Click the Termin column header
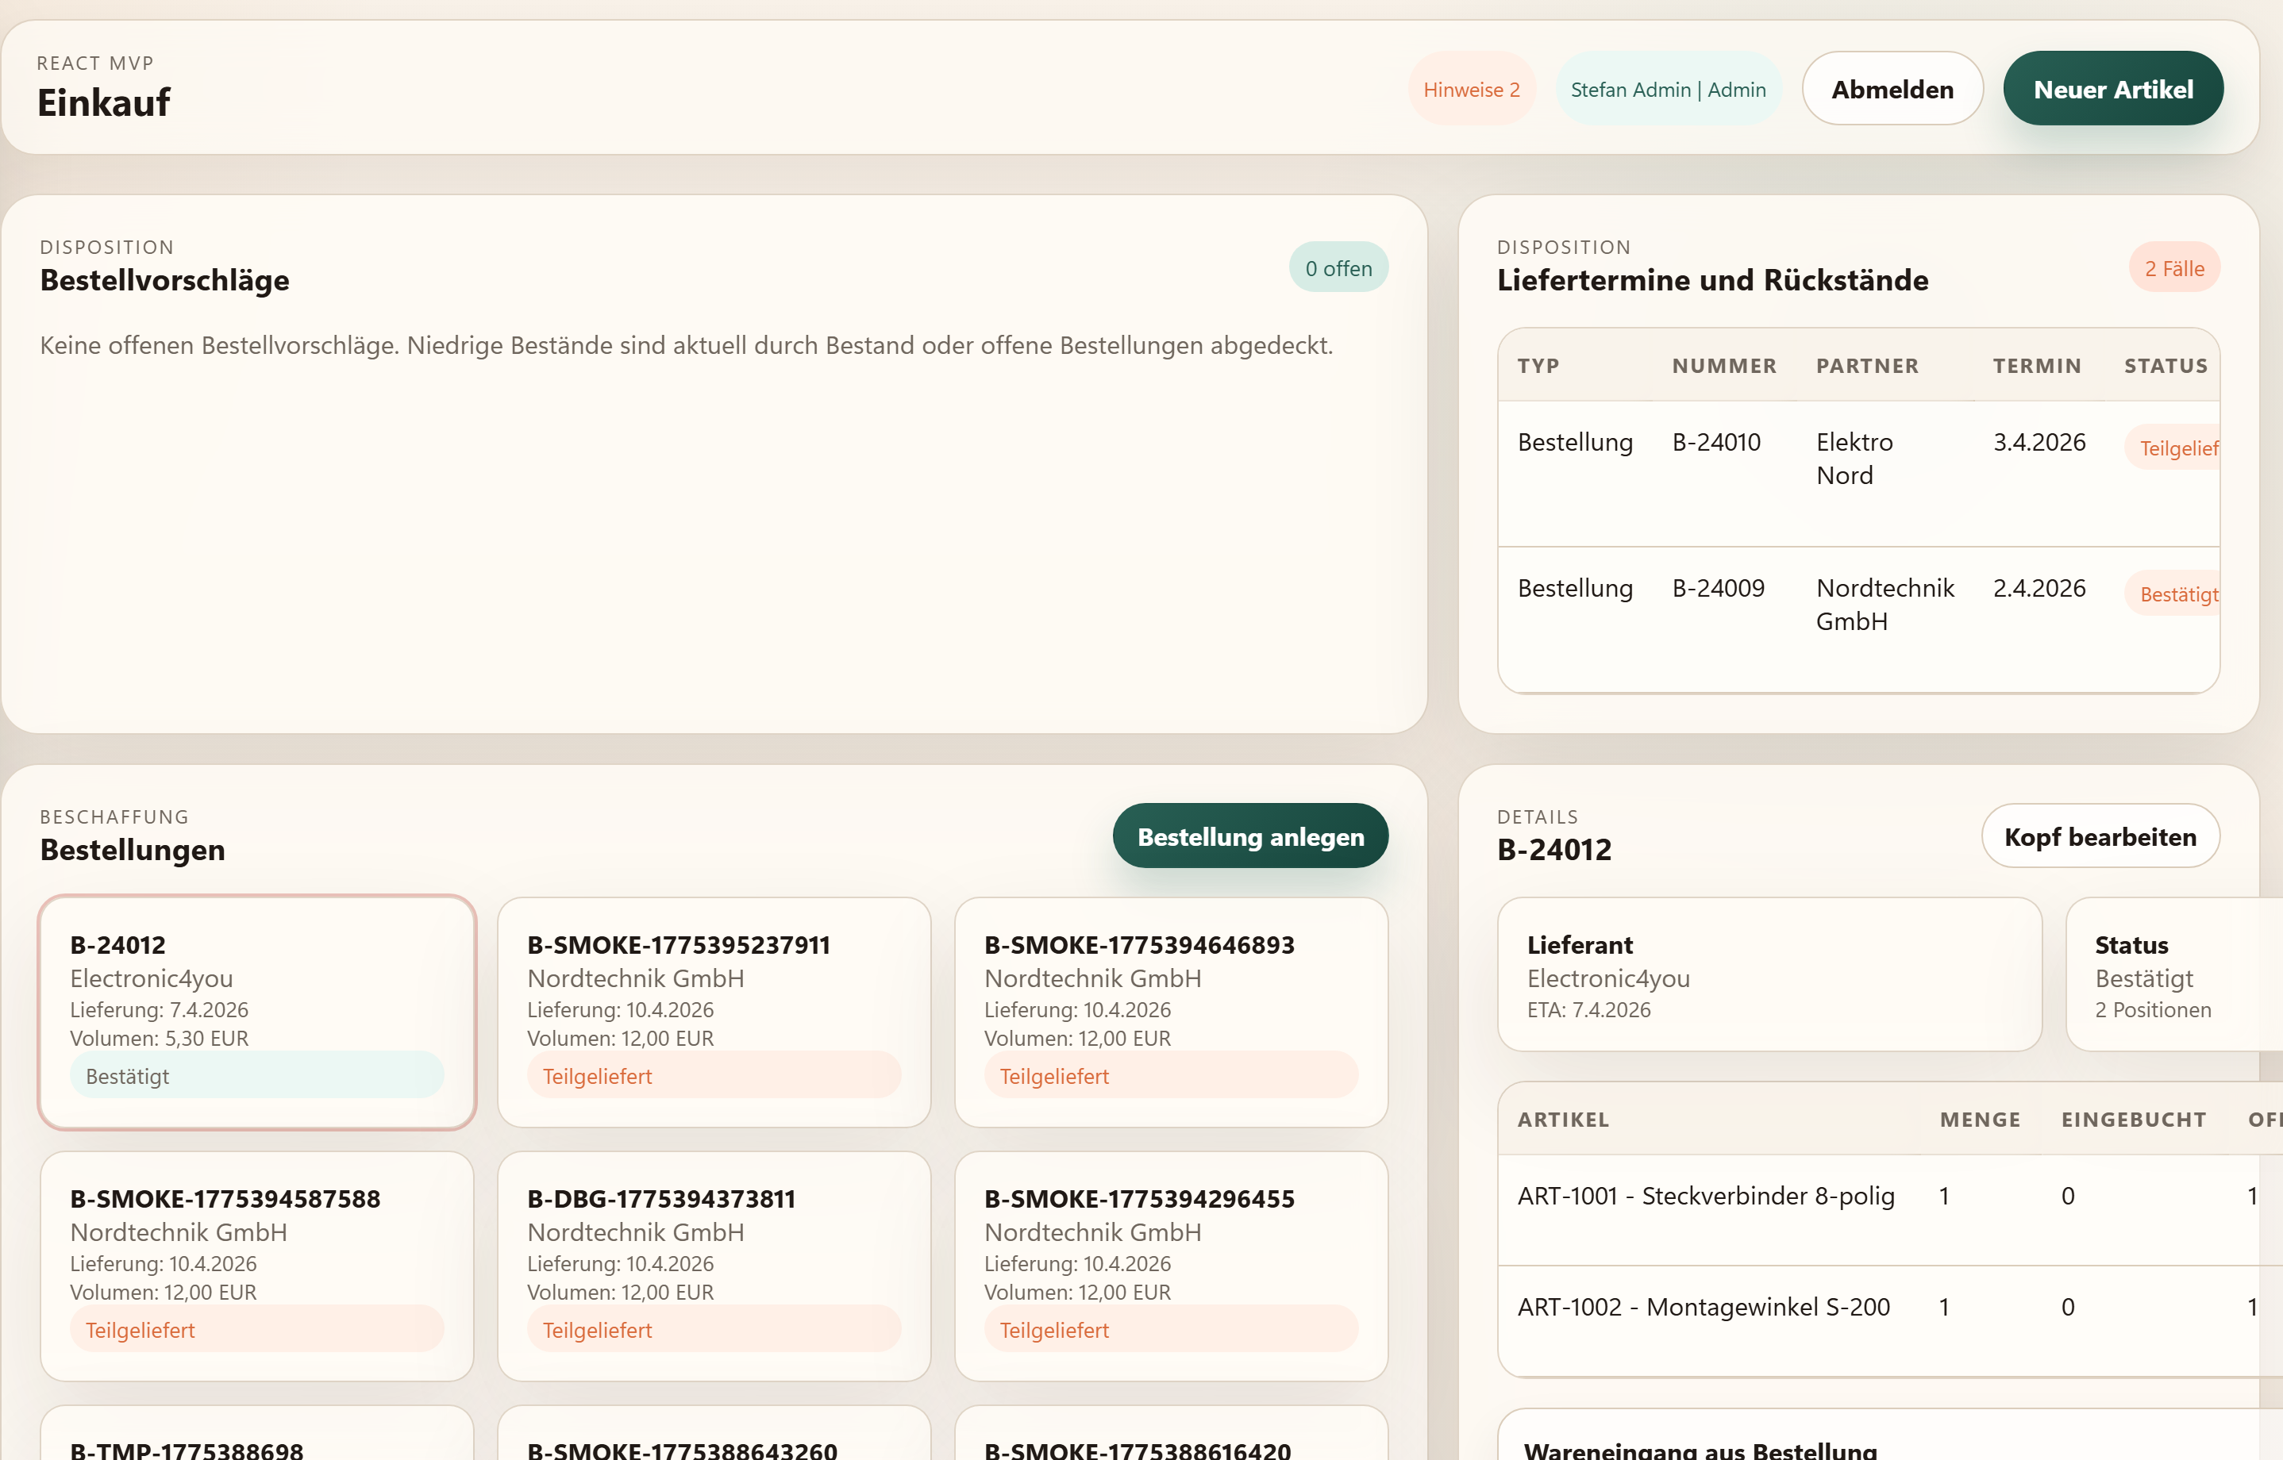The height and width of the screenshot is (1460, 2283). tap(2035, 366)
